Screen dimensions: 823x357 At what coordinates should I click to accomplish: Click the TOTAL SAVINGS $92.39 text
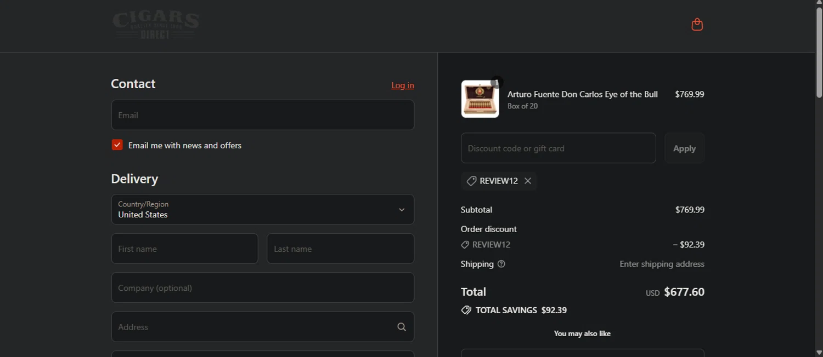click(x=521, y=310)
